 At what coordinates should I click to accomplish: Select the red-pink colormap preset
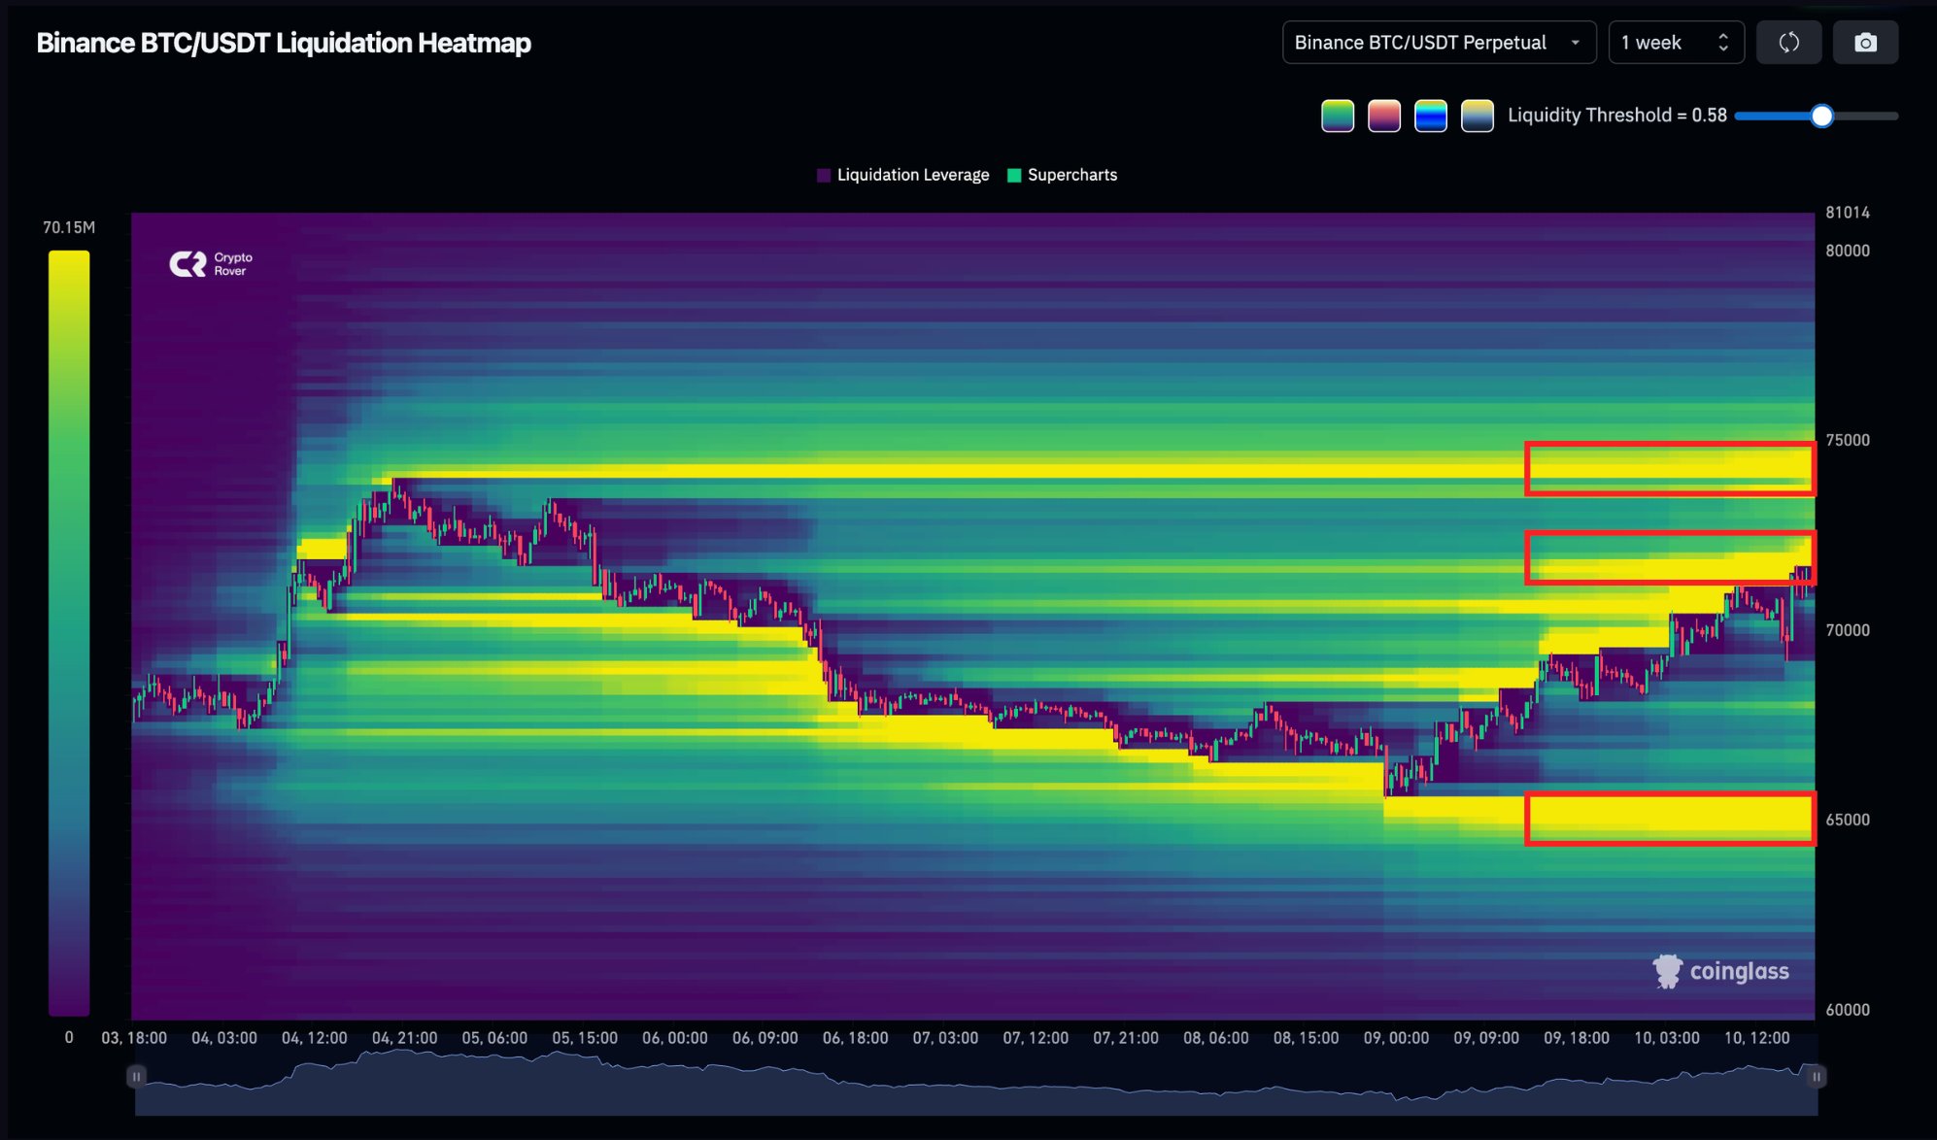[x=1383, y=115]
